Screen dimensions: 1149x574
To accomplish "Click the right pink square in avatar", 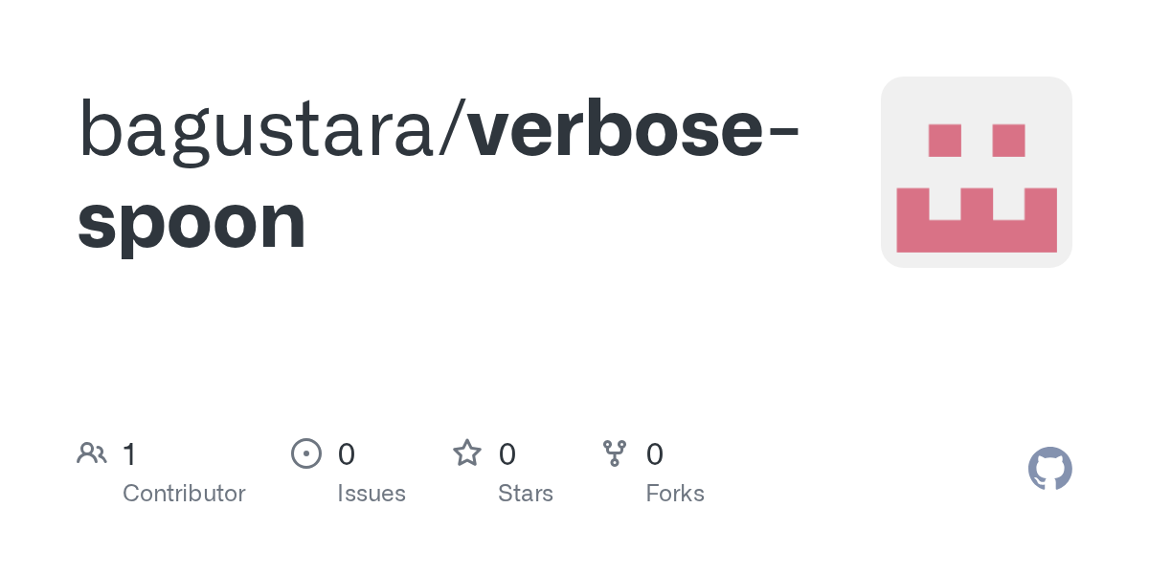I will (1008, 141).
